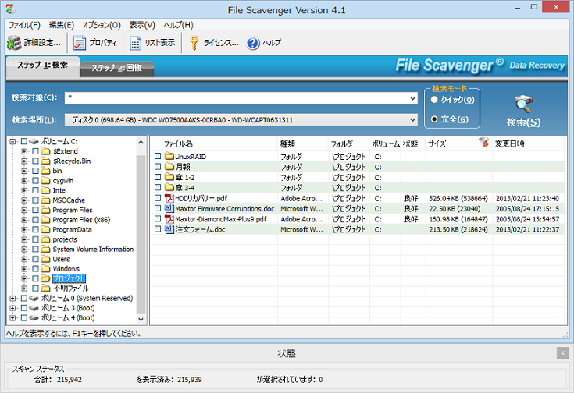Click tree scrollbar down arrow
The height and width of the screenshot is (393, 574).
[141, 319]
